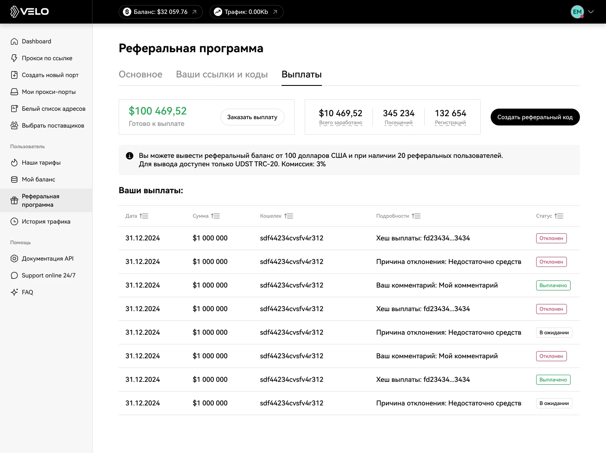Click the $100 469,52 ready amount
Image resolution: width=606 pixels, height=453 pixels.
[158, 111]
